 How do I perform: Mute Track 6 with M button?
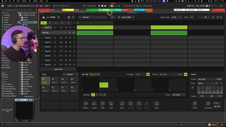pyautogui.click(x=70, y=56)
